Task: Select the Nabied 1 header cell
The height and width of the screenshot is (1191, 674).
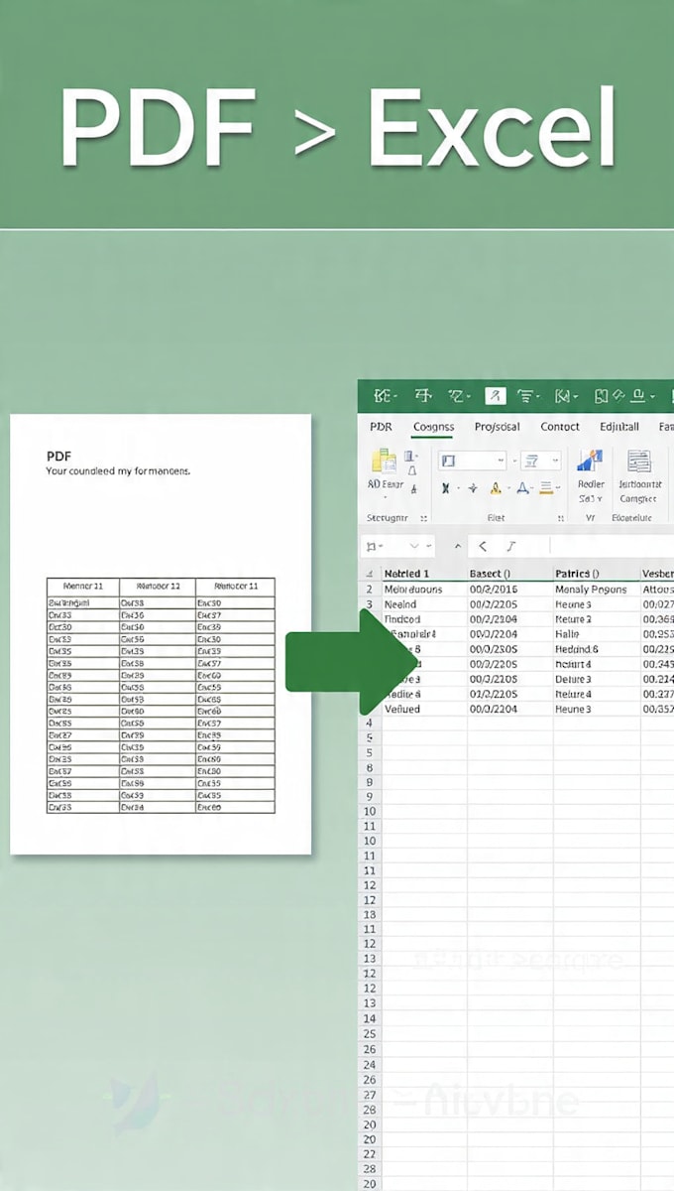Action: point(424,574)
